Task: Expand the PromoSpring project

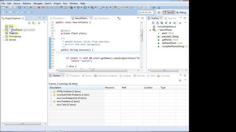Action: [x=3, y=37]
